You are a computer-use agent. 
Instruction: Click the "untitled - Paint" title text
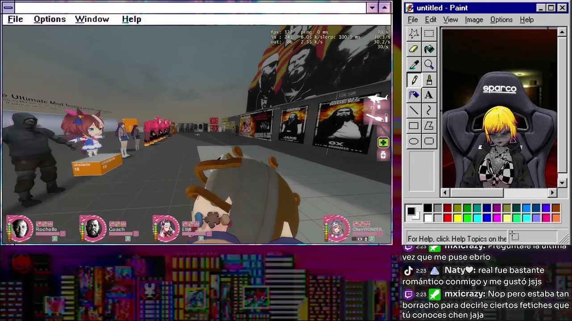(x=442, y=8)
